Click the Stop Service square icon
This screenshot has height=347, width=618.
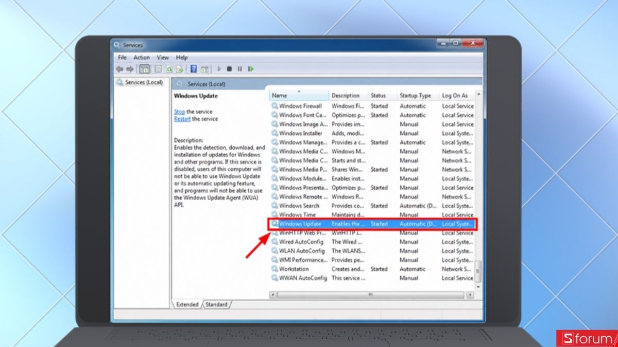click(x=229, y=69)
